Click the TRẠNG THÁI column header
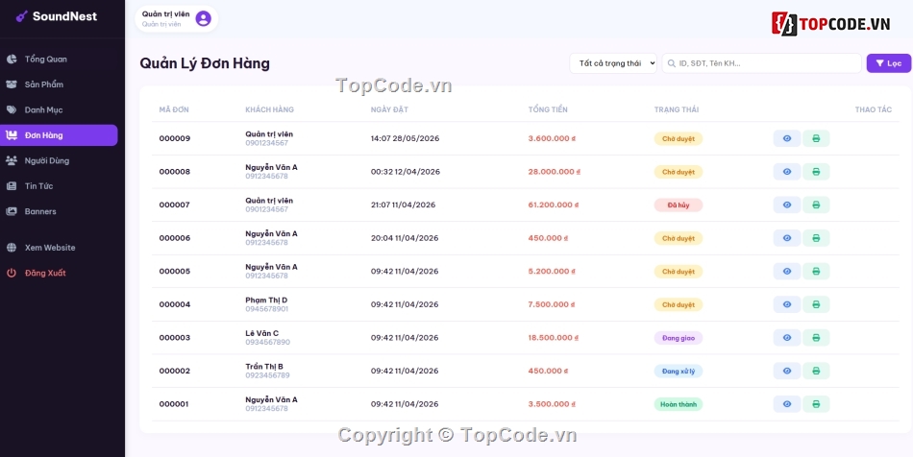 tap(677, 109)
